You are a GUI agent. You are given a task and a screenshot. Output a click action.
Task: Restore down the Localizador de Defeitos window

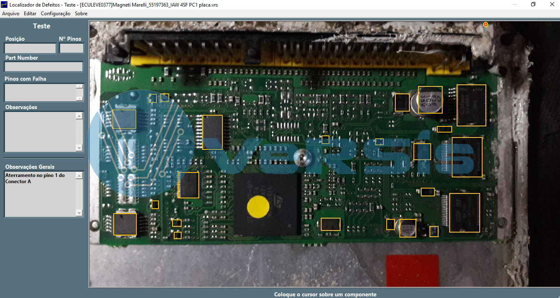click(533, 5)
